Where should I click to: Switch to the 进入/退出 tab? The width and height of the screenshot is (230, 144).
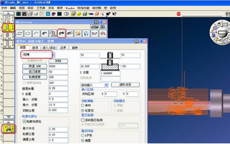(x=49, y=47)
